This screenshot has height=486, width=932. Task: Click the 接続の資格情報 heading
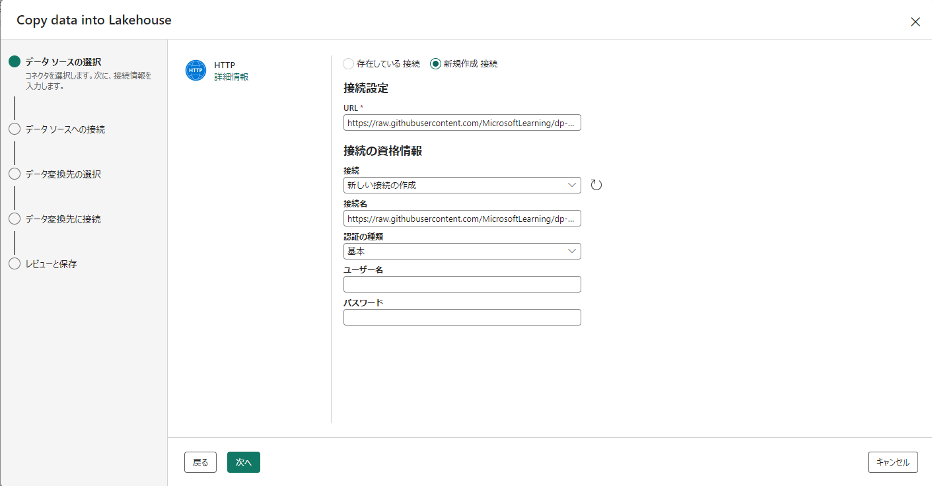click(x=382, y=151)
